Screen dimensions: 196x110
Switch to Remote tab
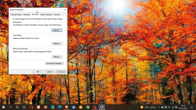(57, 15)
